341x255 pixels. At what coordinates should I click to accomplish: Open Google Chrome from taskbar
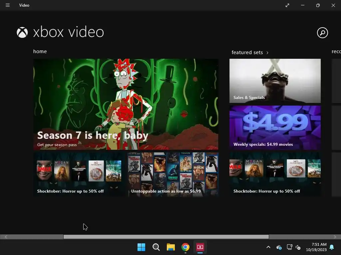point(185,247)
